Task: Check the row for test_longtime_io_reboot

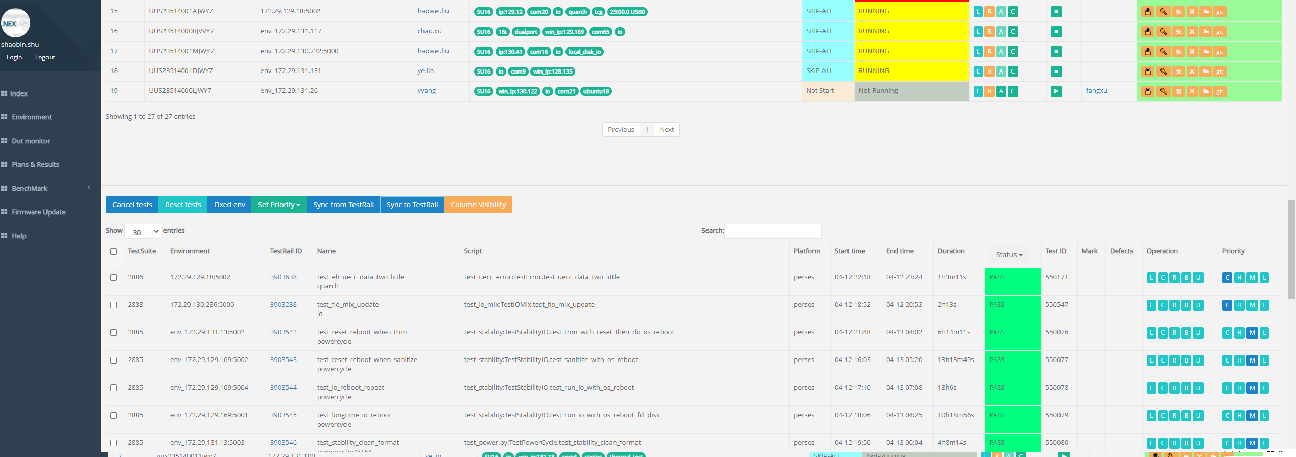Action: point(114,416)
